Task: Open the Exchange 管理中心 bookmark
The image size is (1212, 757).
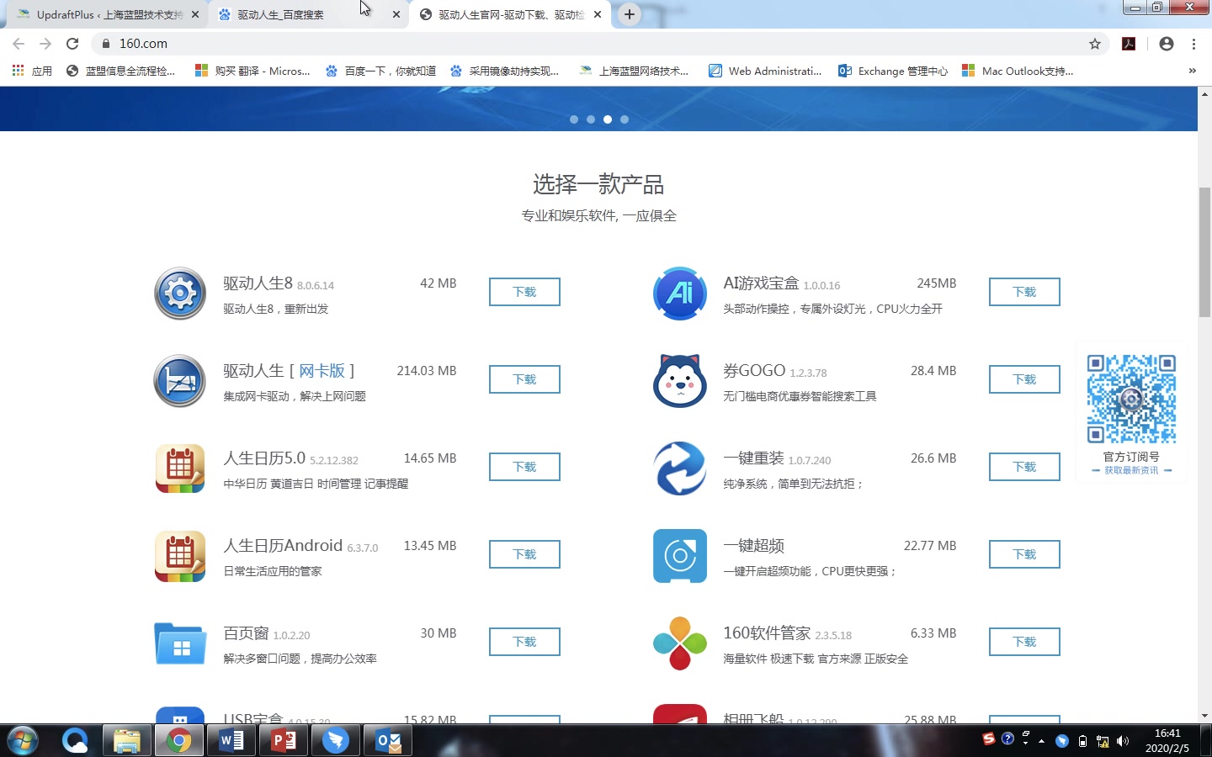Action: 893,71
